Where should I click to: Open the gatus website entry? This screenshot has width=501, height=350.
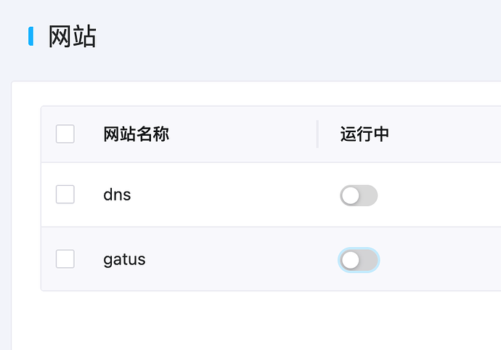click(124, 259)
